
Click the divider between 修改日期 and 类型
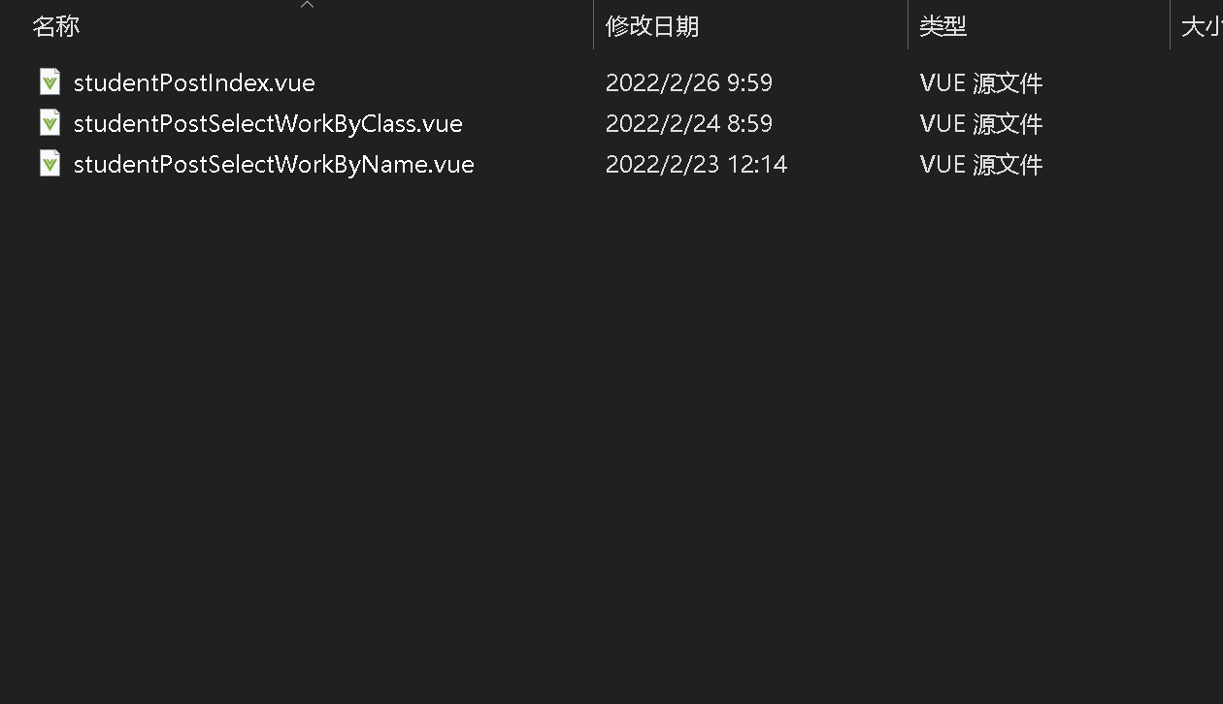[908, 25]
